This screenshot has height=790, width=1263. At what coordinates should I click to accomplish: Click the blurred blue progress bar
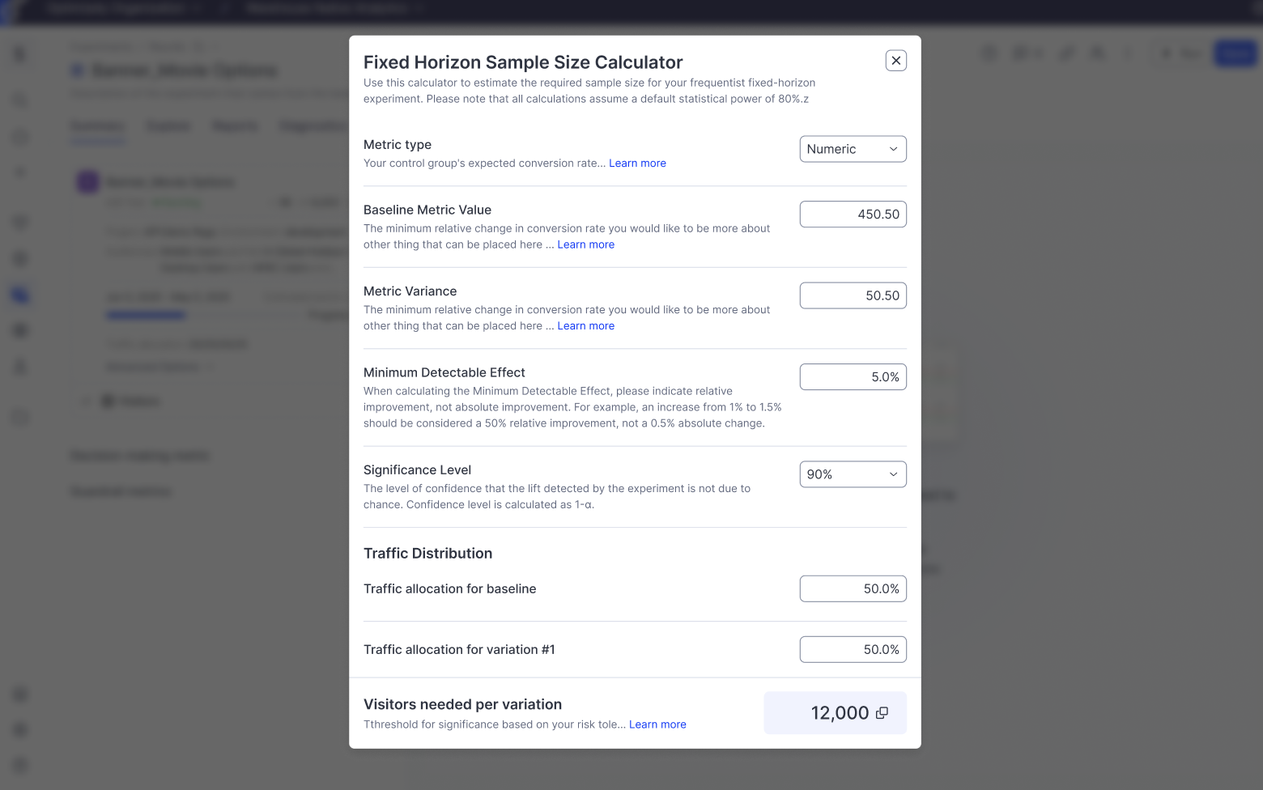pyautogui.click(x=146, y=315)
